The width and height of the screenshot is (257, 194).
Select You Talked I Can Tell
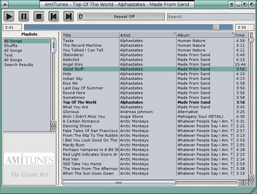tap(155, 50)
